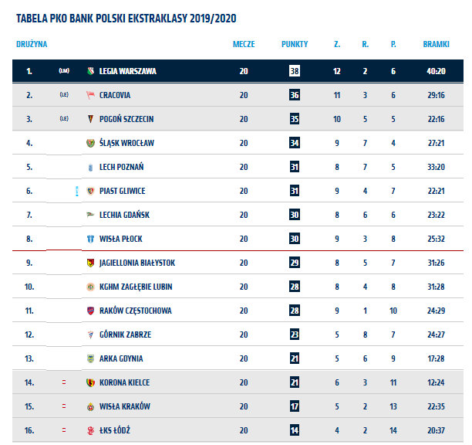Sort table by the MECZE column header
The height and width of the screenshot is (445, 472).
tap(244, 44)
